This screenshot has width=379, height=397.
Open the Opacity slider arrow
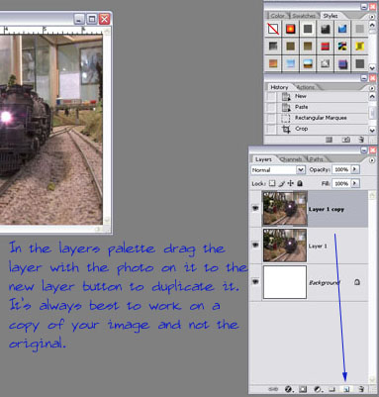[354, 169]
